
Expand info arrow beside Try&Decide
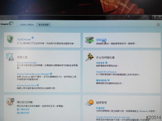click(33, 38)
